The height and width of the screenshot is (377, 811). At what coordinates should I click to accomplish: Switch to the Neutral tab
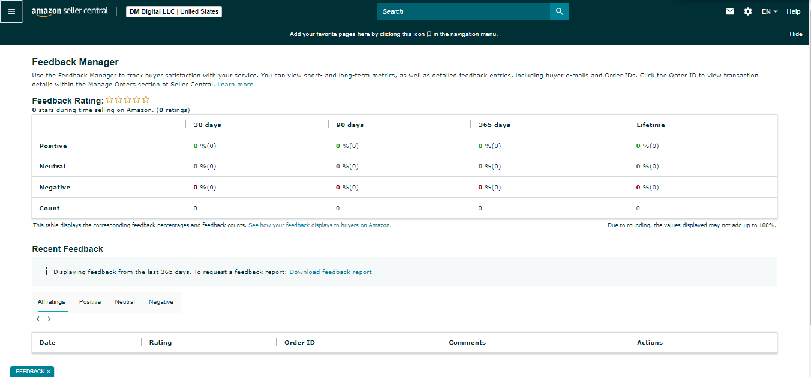(125, 302)
